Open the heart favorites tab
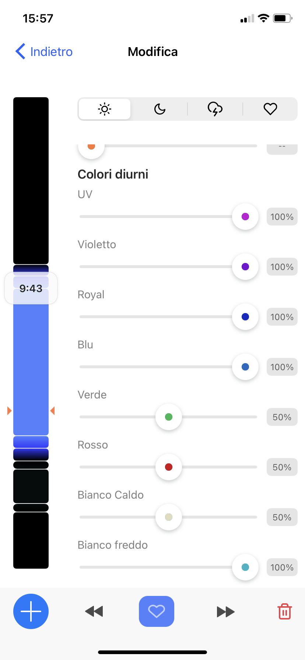Viewport: 305px width, 660px height. pos(270,109)
